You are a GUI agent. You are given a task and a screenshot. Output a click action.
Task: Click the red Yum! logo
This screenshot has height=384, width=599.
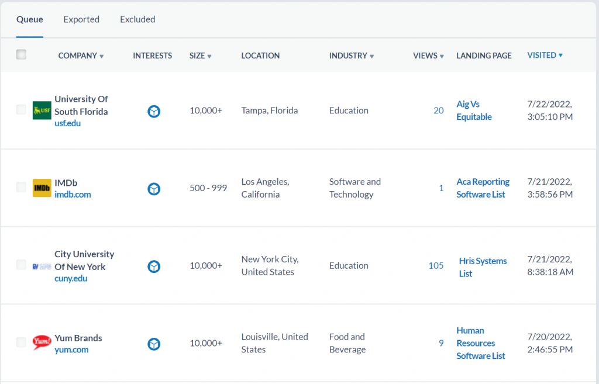coord(42,343)
